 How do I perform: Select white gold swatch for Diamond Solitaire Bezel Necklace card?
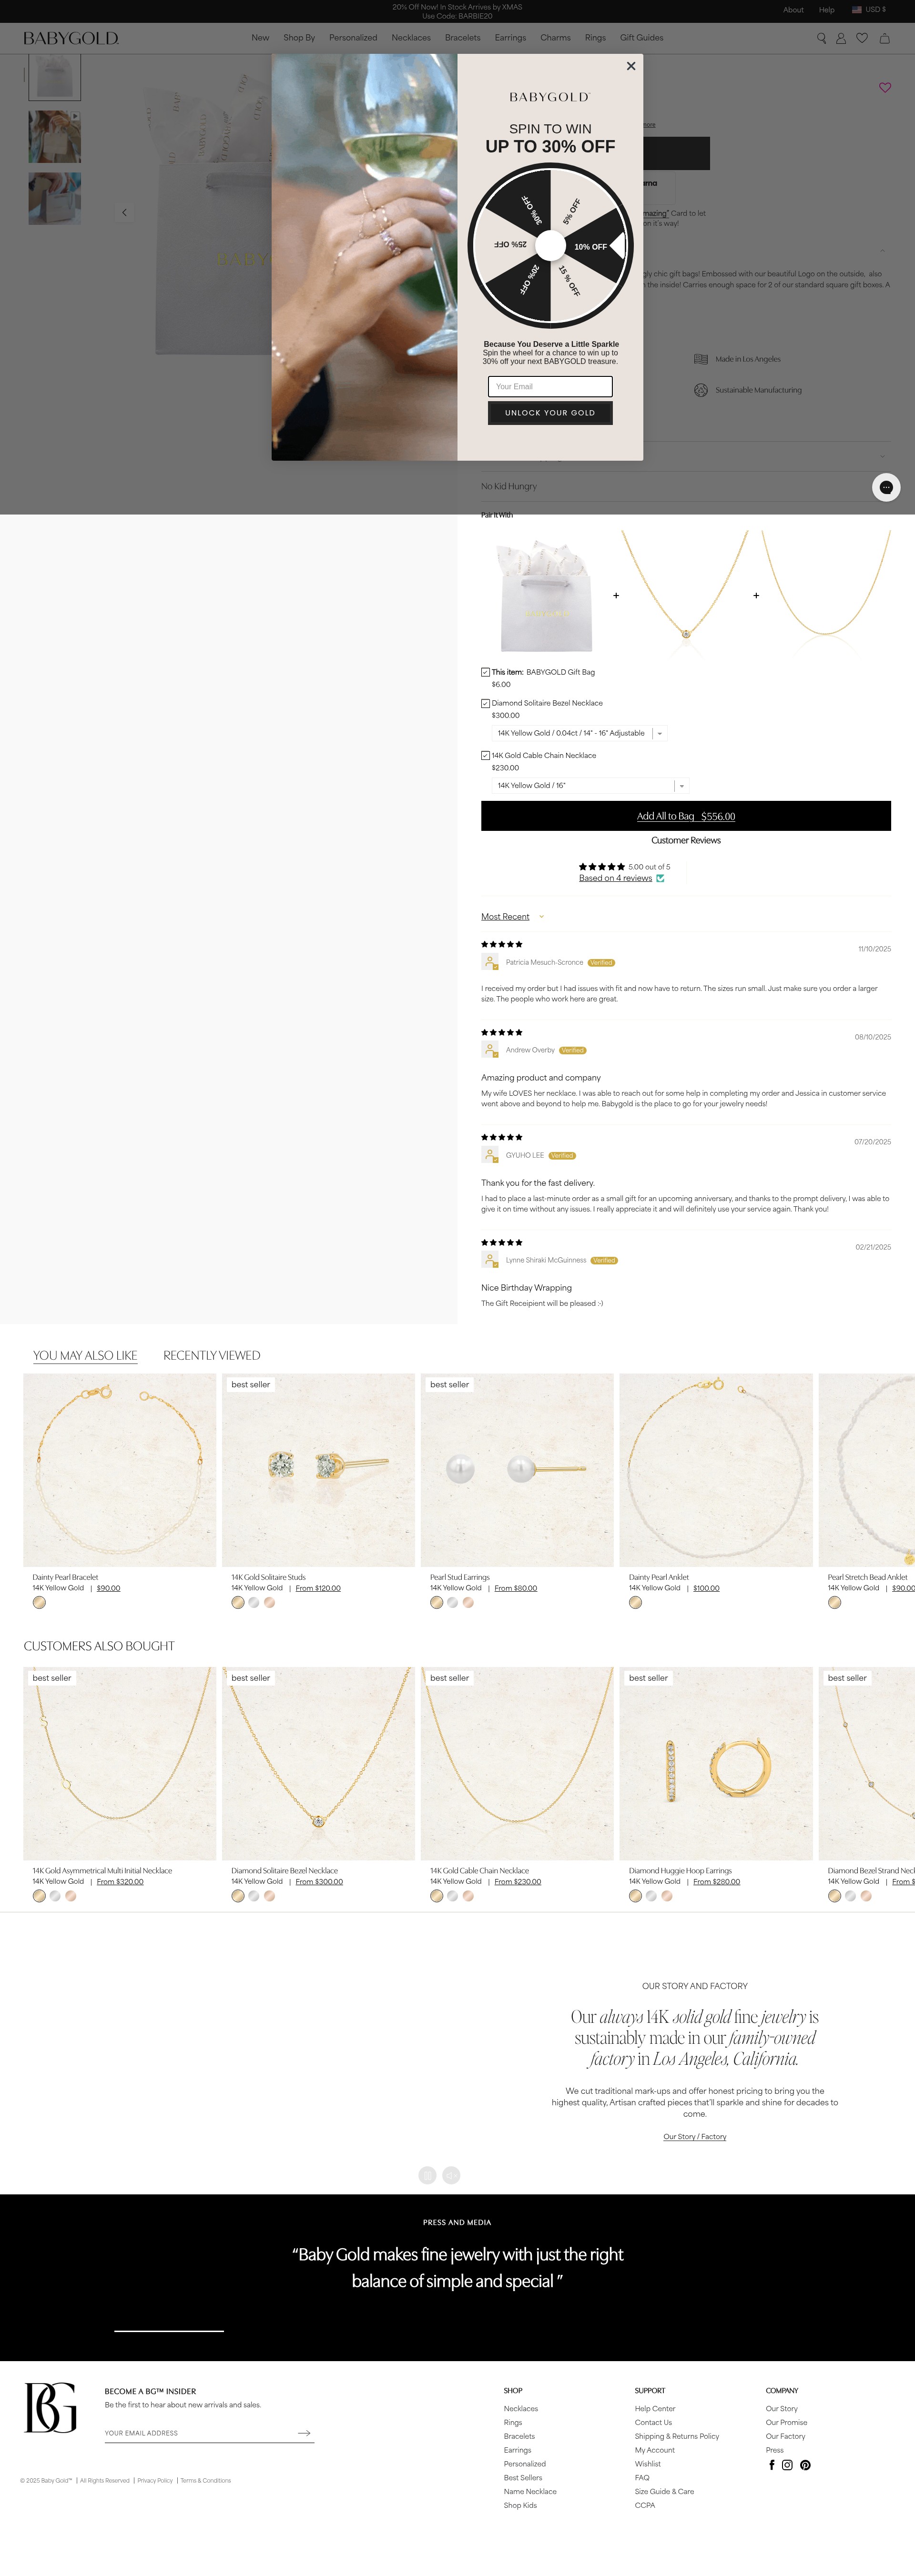click(x=254, y=1896)
